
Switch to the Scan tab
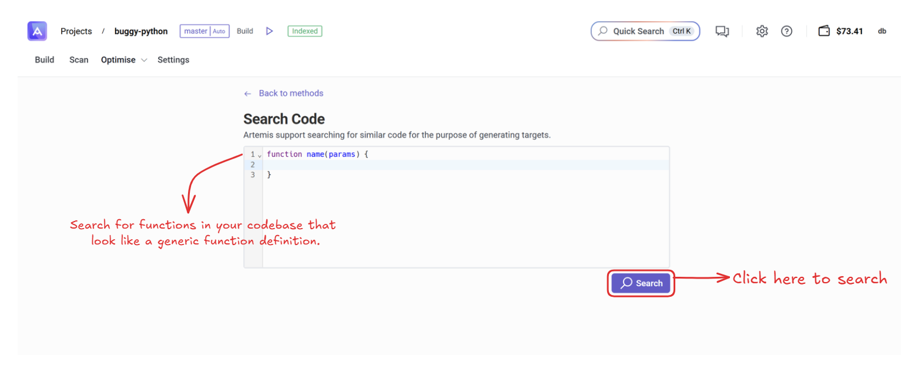pyautogui.click(x=79, y=60)
